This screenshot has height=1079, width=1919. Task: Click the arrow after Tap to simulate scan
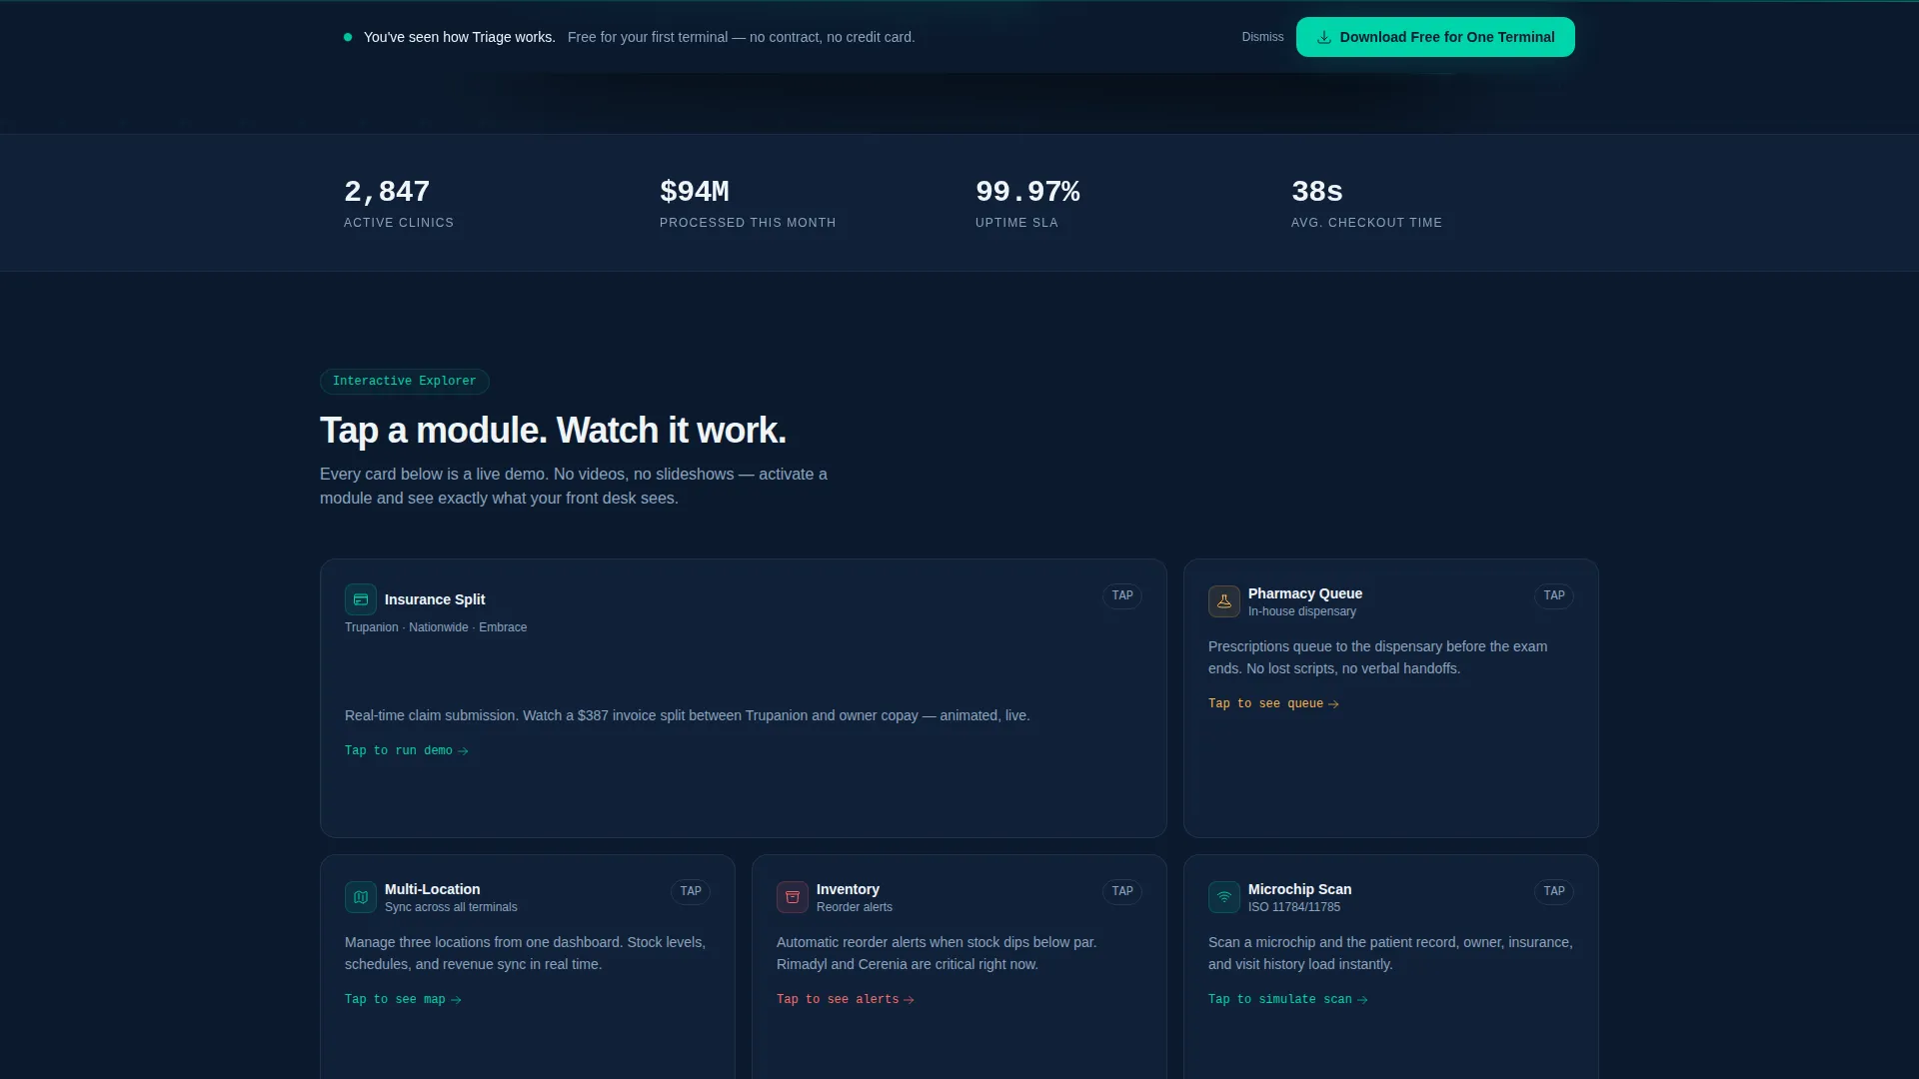(1362, 1000)
